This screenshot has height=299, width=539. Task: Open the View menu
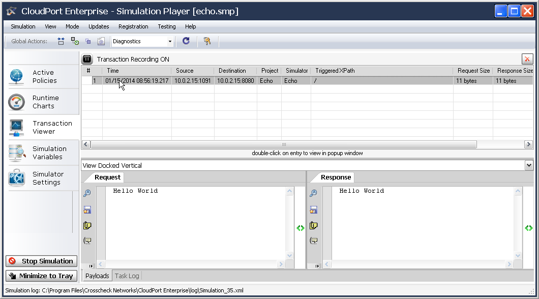click(x=50, y=26)
